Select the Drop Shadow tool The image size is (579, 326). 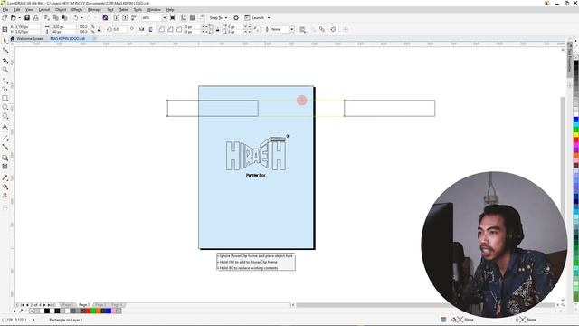coord(5,158)
